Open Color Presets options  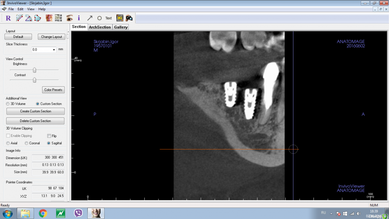coord(53,90)
